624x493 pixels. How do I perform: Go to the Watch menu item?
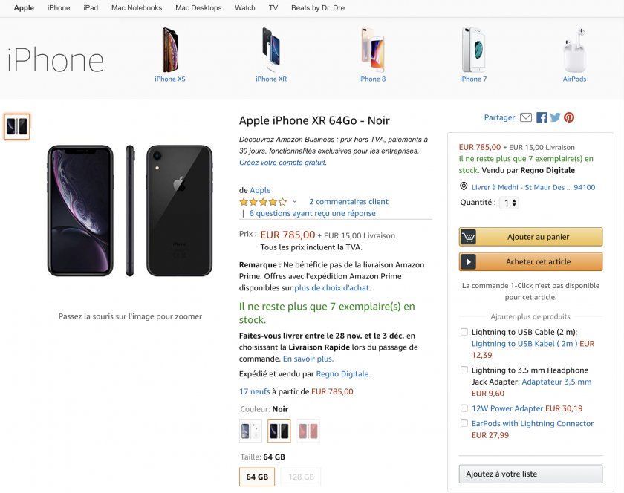tap(245, 8)
